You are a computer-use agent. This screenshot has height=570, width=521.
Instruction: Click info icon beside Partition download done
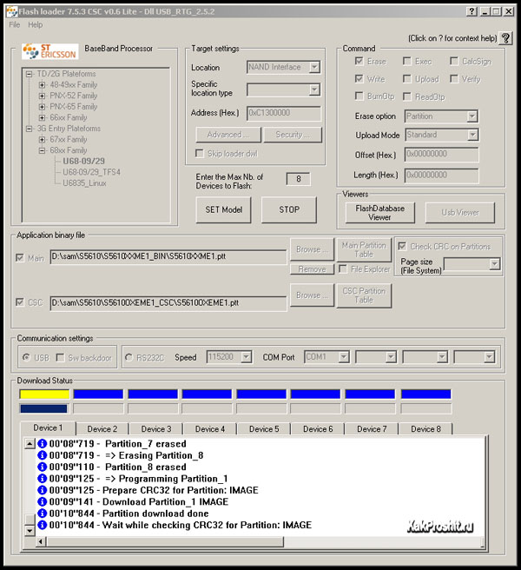click(x=42, y=514)
